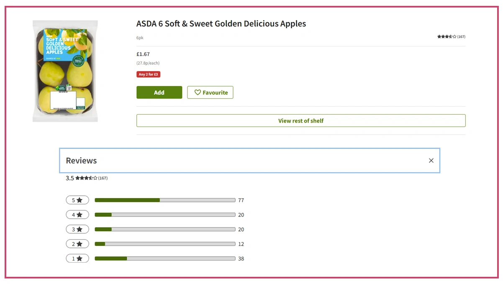Click the 4-star rating distribution bar
The image size is (503, 286).
point(165,215)
